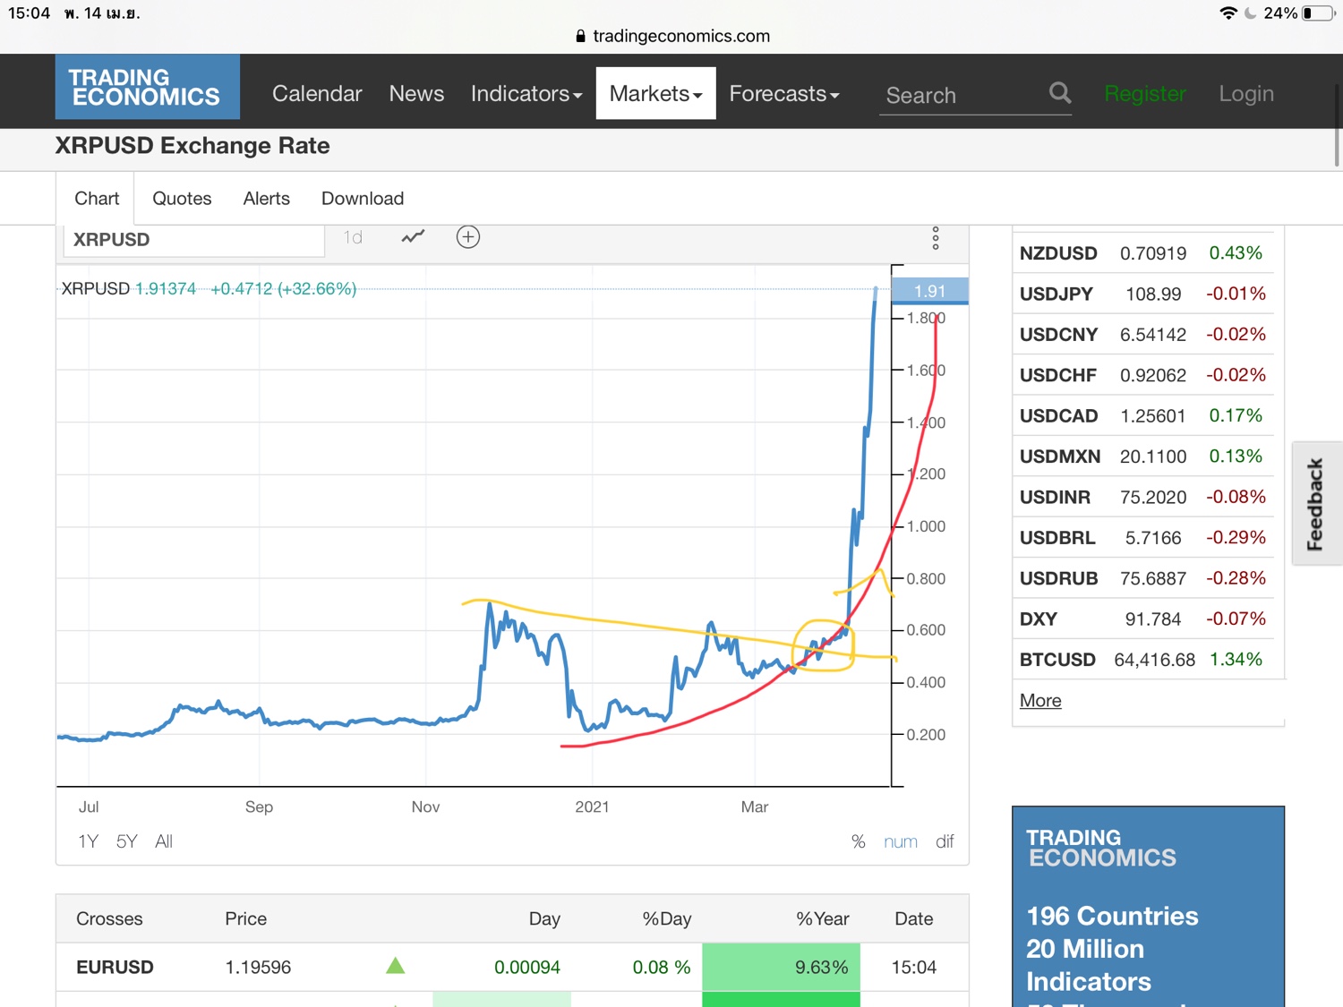Switch to the Download tab
The height and width of the screenshot is (1007, 1343).
(363, 198)
